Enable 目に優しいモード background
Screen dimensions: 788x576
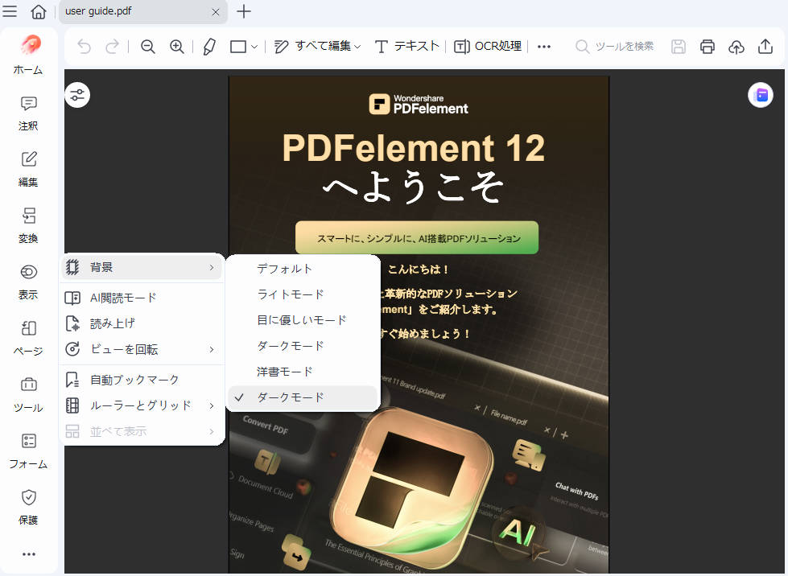303,319
